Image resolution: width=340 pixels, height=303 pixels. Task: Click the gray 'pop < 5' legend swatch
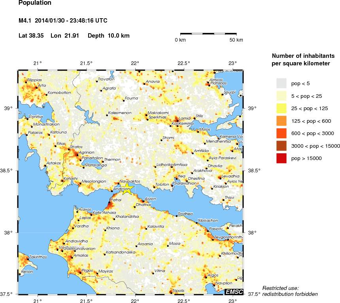281,83
